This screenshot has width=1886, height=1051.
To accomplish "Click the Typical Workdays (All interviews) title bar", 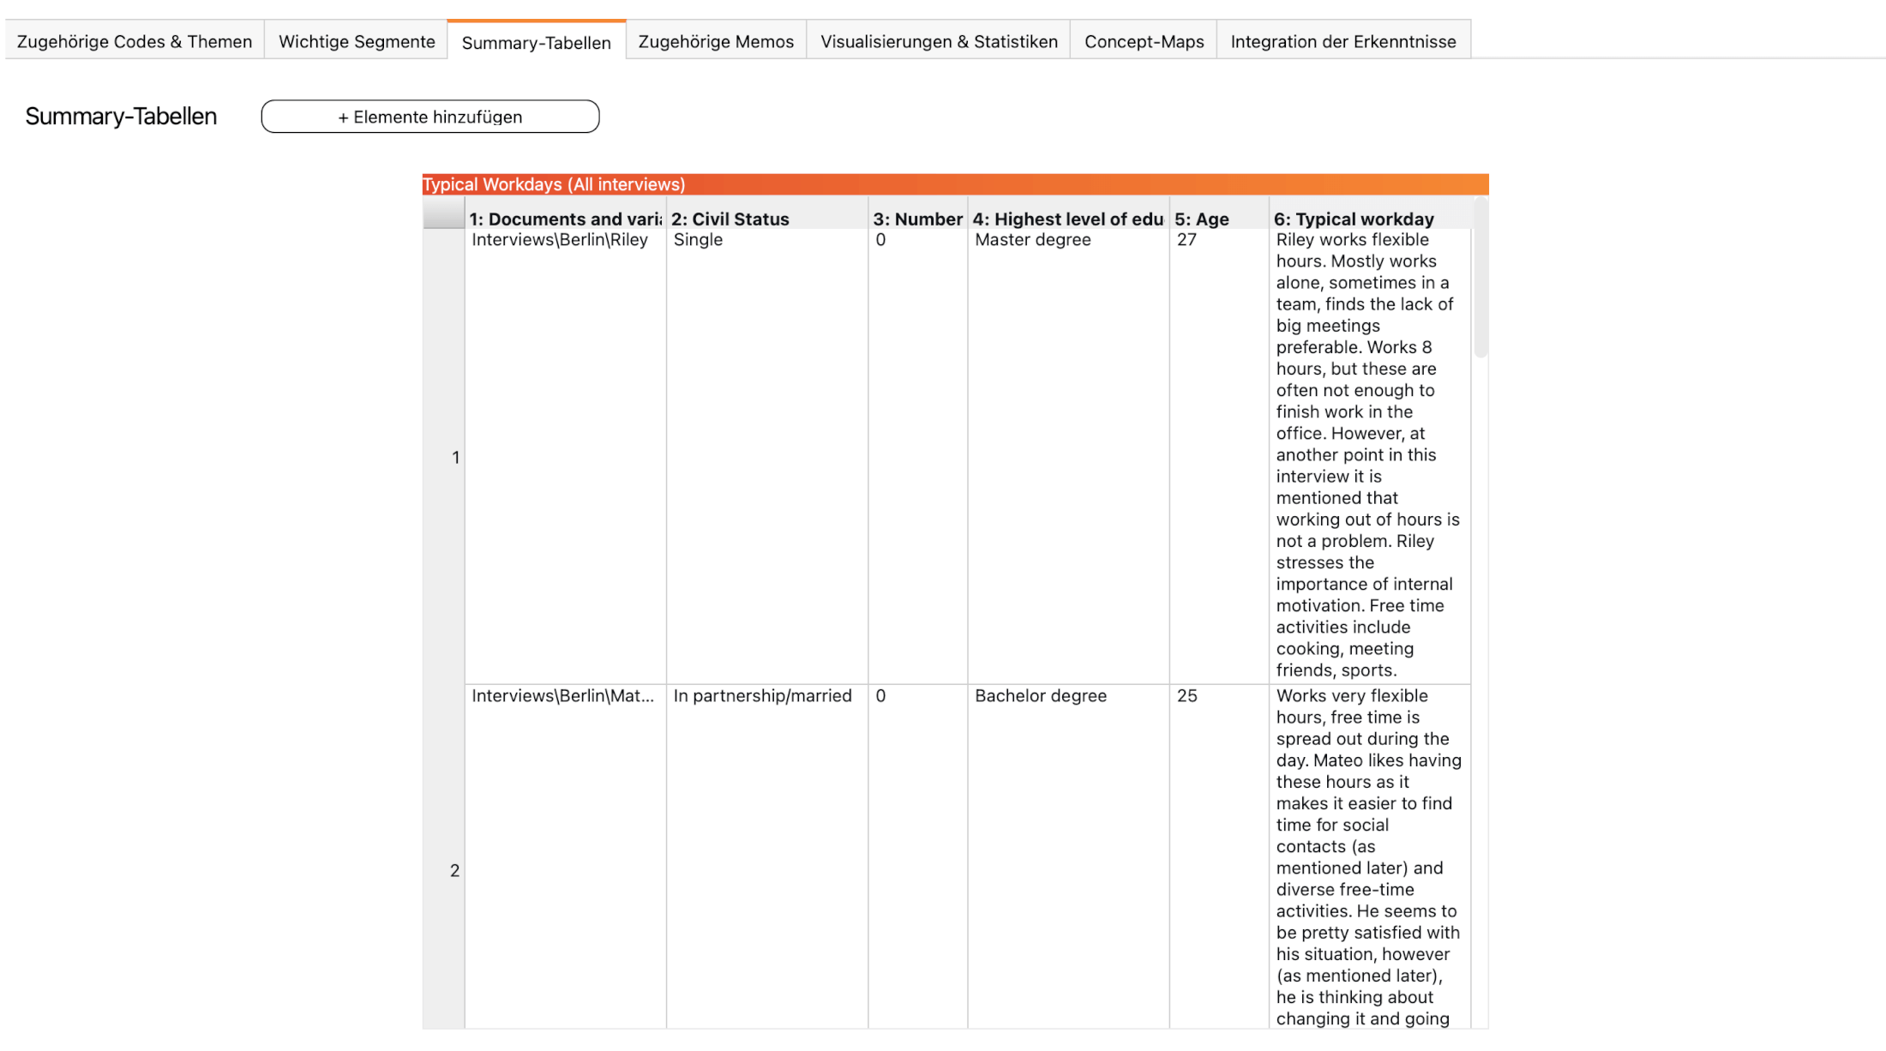I will tap(955, 184).
